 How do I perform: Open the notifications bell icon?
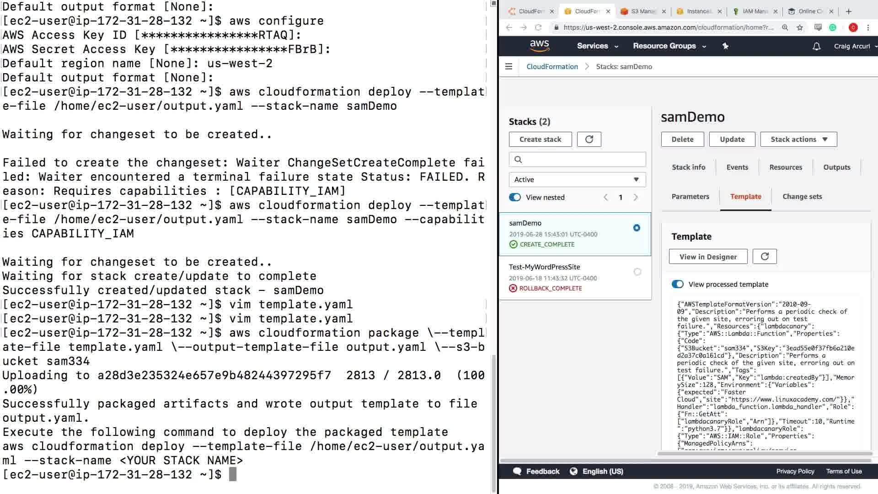click(x=816, y=46)
